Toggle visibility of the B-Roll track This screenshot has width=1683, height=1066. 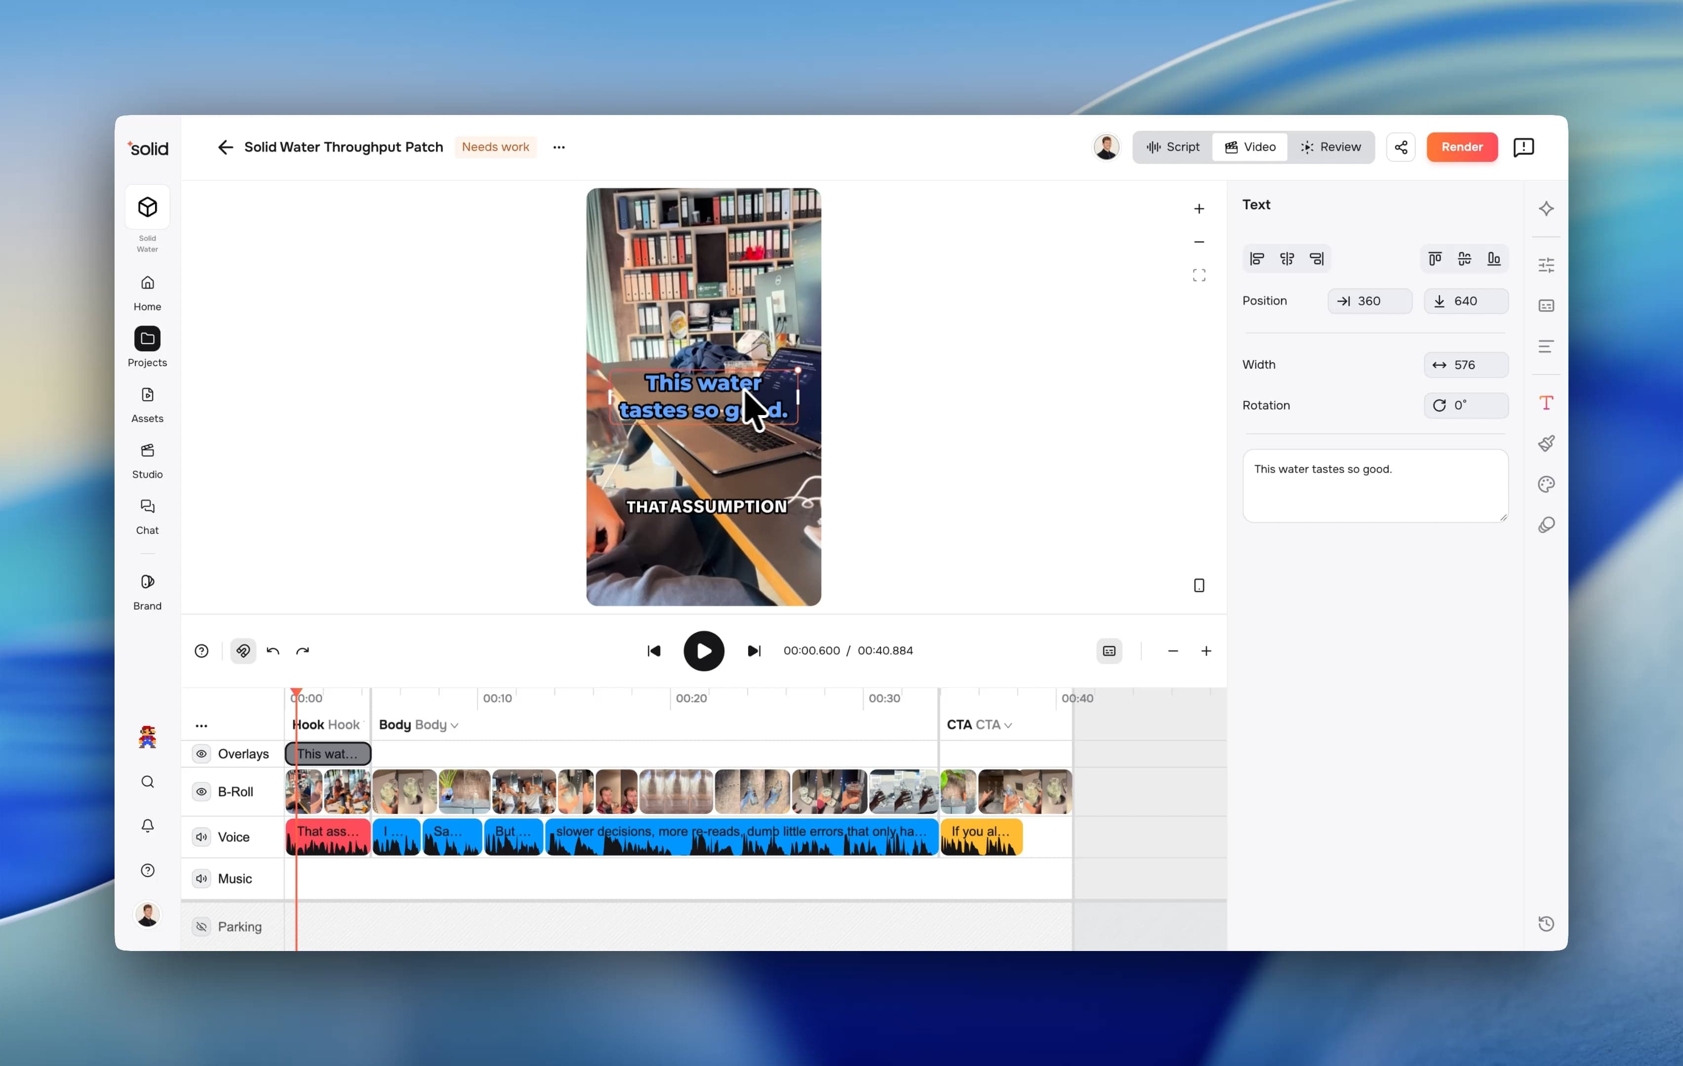pyautogui.click(x=201, y=792)
